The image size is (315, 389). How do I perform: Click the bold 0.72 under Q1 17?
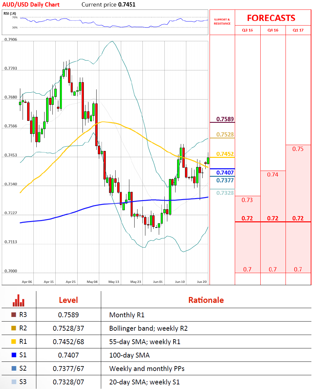pos(298,218)
